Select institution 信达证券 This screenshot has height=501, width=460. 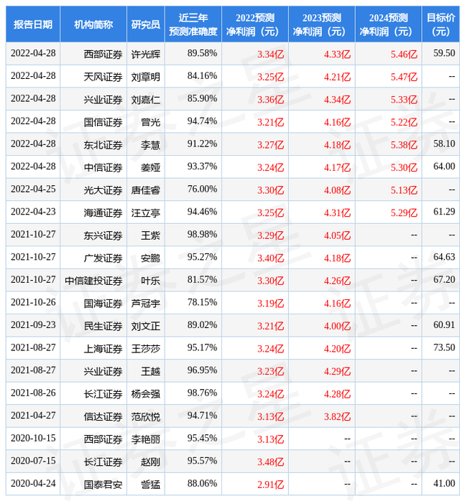pos(103,416)
